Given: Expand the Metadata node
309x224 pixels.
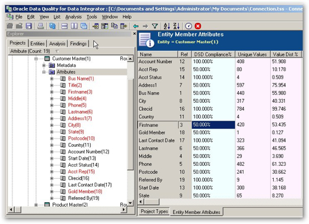Looking at the screenshot, I should click(44, 66).
